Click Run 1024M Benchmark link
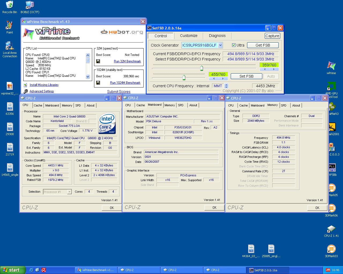Screen dimensions: 343x274 [125, 83]
